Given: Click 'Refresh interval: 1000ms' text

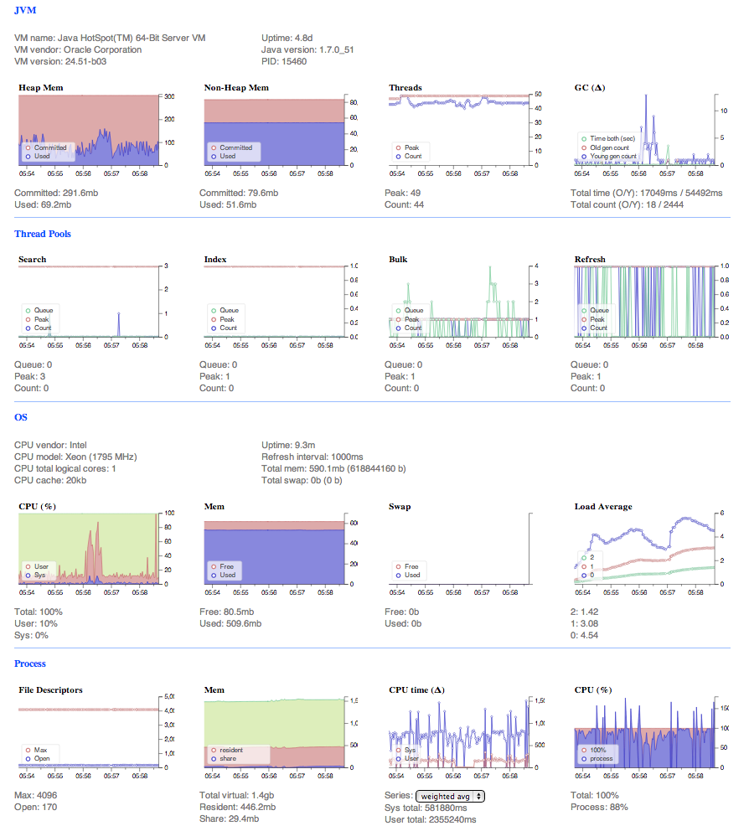Looking at the screenshot, I should (313, 457).
